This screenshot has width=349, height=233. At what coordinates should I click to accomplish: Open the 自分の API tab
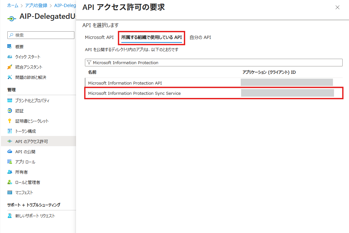[x=200, y=37]
